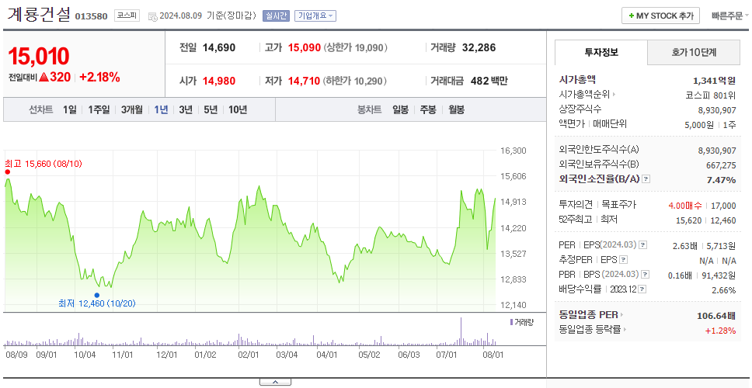Click the 고가 value 15,090
This screenshot has width=752, height=388.
point(304,48)
